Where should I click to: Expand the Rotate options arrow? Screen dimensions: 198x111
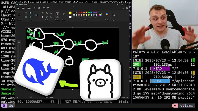coord(32,13)
